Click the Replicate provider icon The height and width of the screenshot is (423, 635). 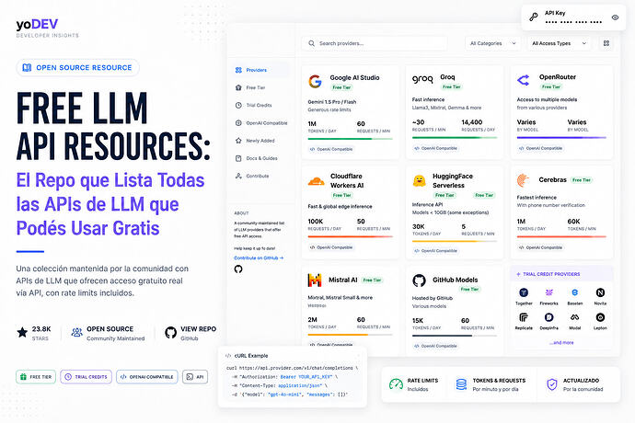point(524,317)
